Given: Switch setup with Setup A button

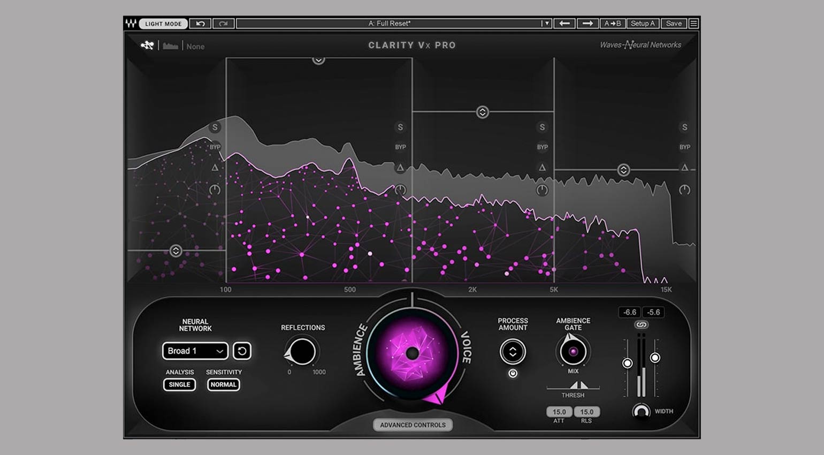Looking at the screenshot, I should tap(643, 24).
